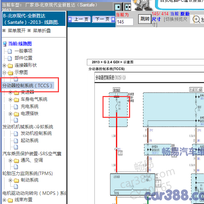Click the page icon next to 部件位置
Screen dimensions: 204x204
[x=10, y=58]
